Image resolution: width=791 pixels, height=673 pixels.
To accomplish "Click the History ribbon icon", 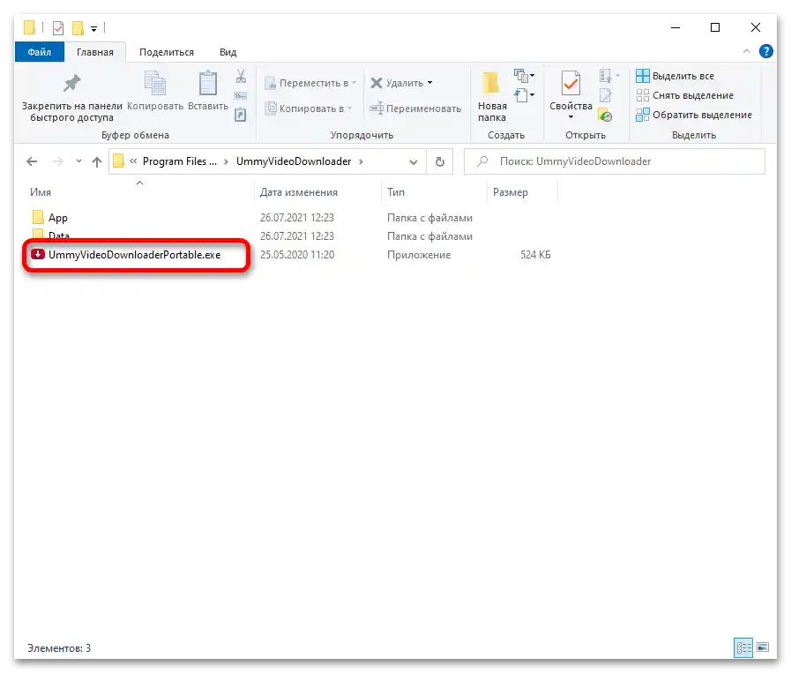I will tap(605, 115).
